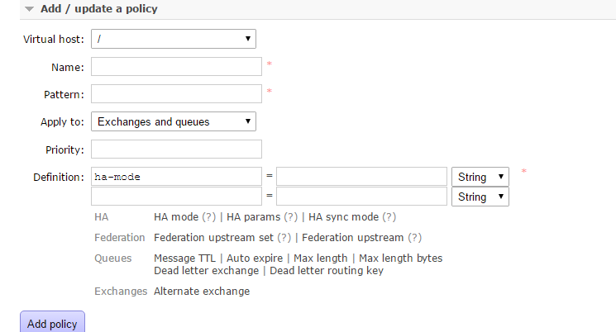The image size is (616, 332).
Task: Collapse the Add / update a policy section
Action: click(91, 8)
